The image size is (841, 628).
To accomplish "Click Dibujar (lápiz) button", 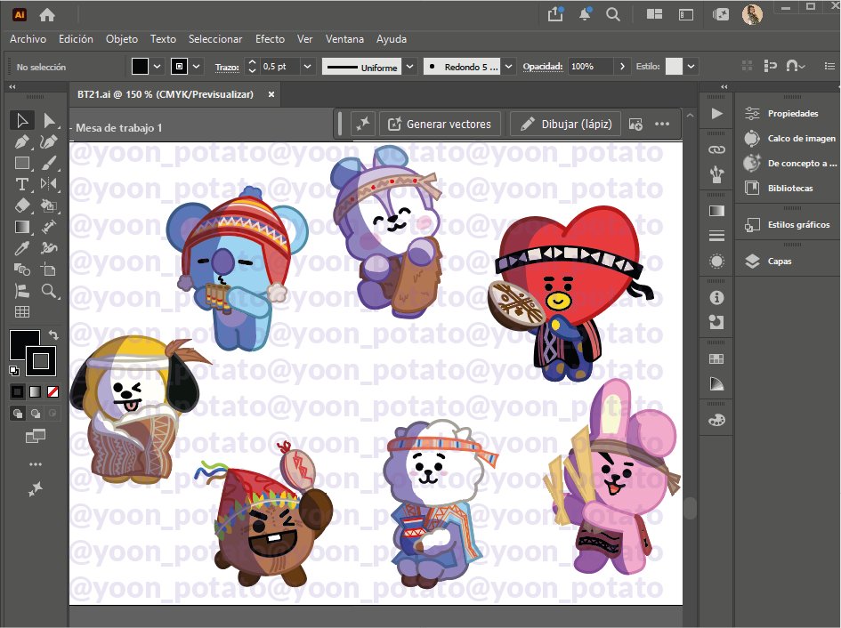I will coord(565,124).
